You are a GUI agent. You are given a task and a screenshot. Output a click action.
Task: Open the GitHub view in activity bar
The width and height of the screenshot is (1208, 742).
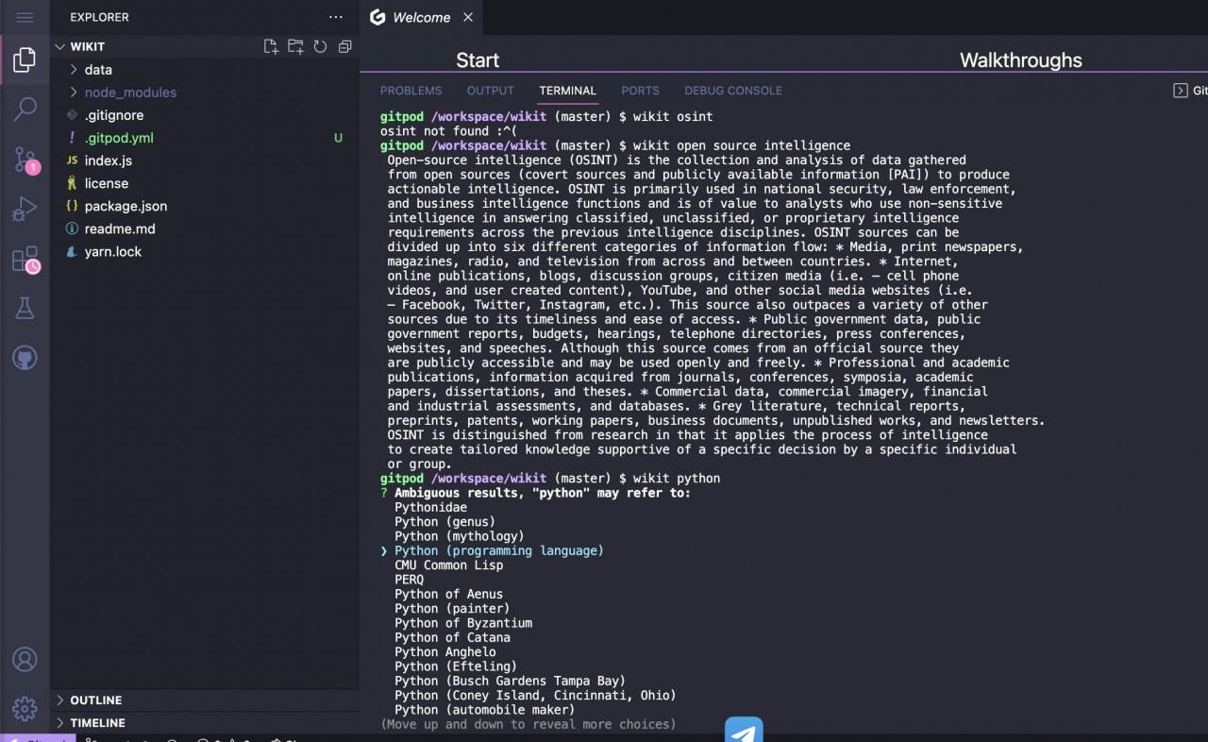pos(25,358)
